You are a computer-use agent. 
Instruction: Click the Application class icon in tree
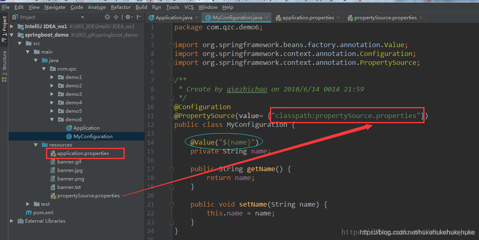click(x=69, y=128)
